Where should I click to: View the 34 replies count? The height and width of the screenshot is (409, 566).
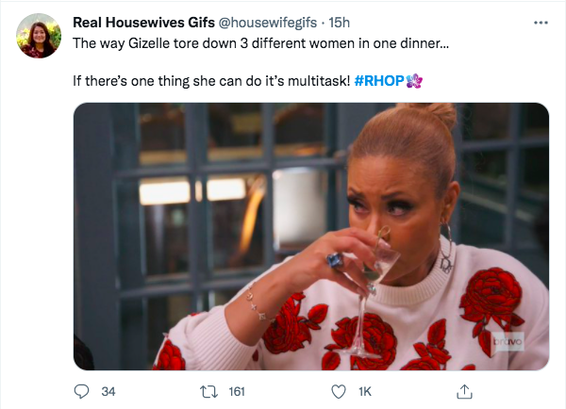point(108,389)
